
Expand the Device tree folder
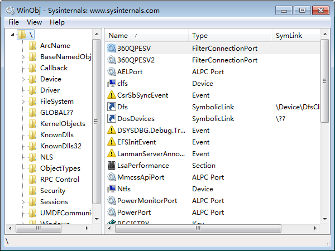[23, 79]
